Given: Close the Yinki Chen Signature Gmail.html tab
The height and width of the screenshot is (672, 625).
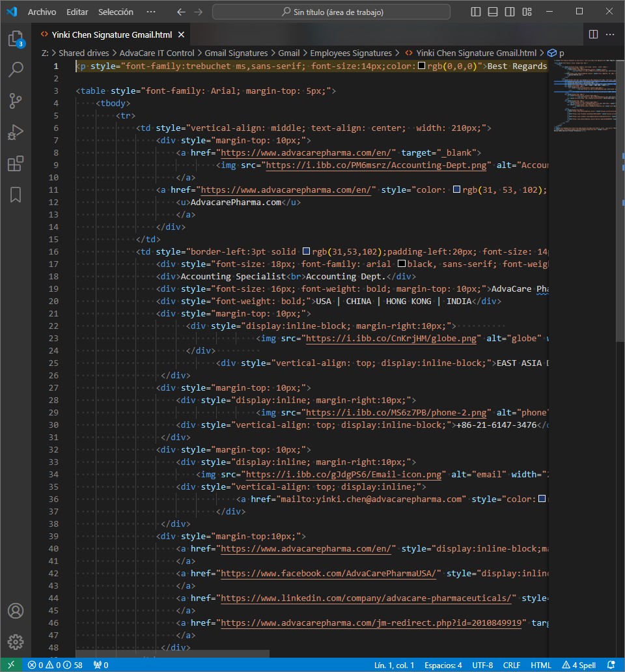Looking at the screenshot, I should [x=181, y=35].
